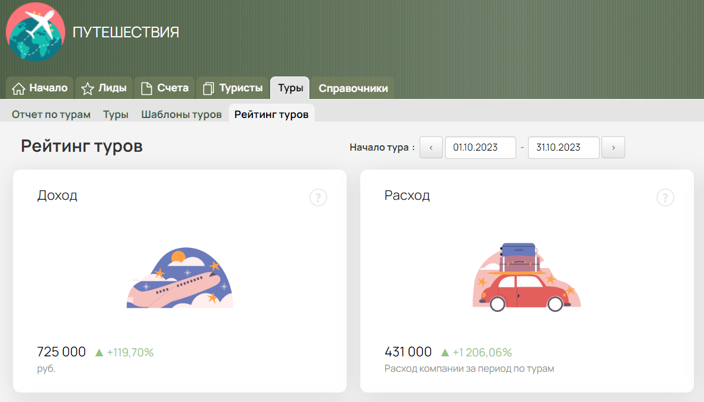The image size is (704, 402).
Task: Go to Отчет по турам subtab
Action: pyautogui.click(x=51, y=114)
